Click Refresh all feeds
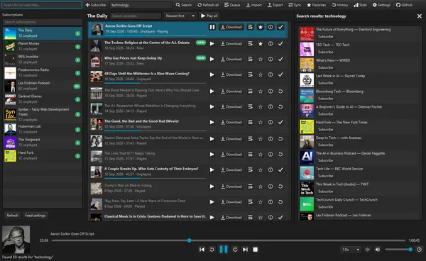426x261 pixels. pyautogui.click(x=208, y=5)
